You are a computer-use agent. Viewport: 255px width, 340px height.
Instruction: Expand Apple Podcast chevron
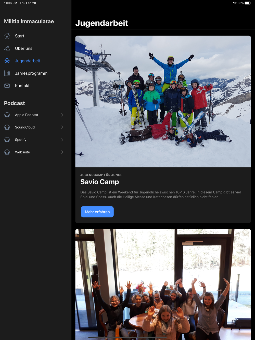point(62,115)
